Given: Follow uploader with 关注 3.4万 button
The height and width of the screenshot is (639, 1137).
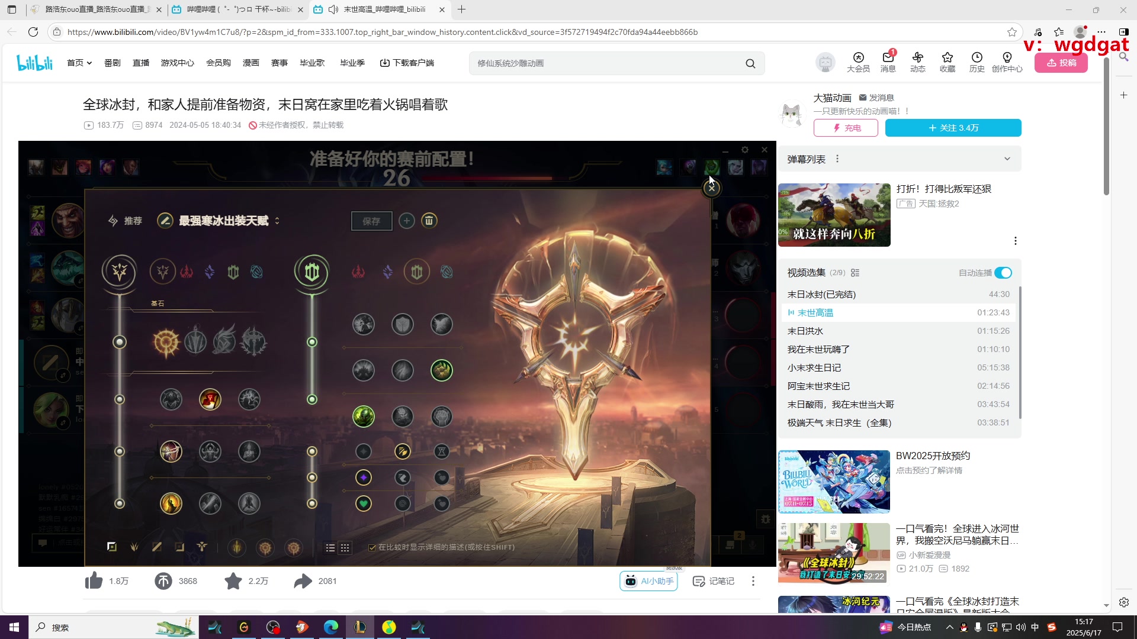Looking at the screenshot, I should coord(953,128).
